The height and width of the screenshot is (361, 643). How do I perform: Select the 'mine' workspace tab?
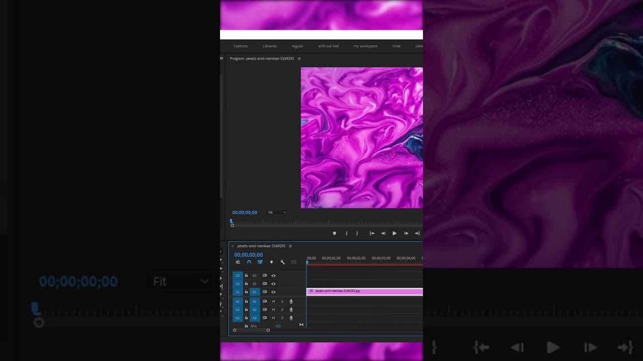tap(396, 46)
